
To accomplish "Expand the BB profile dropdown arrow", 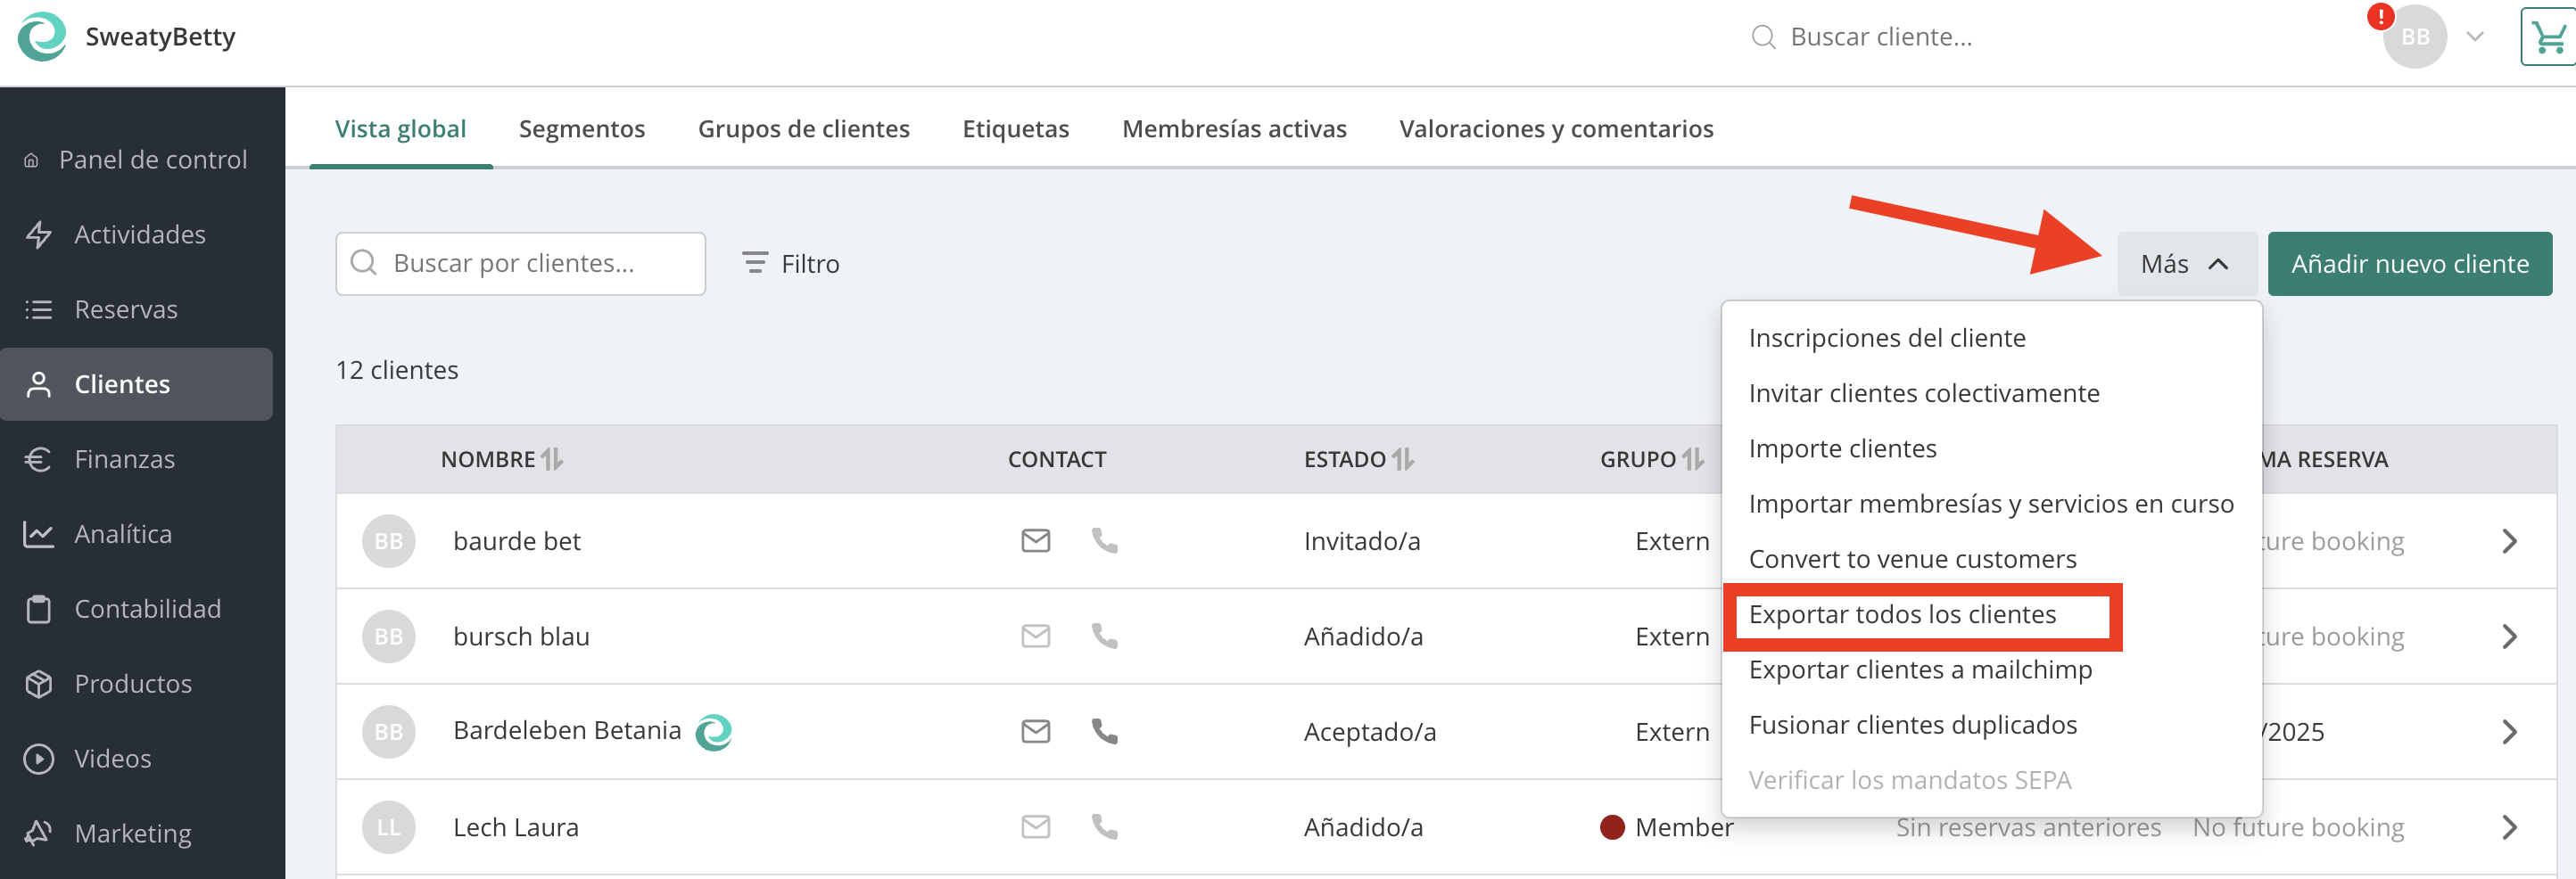I will coord(2475,37).
